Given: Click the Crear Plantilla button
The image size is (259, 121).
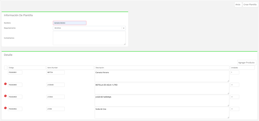Looking at the screenshot, I should [250, 5].
